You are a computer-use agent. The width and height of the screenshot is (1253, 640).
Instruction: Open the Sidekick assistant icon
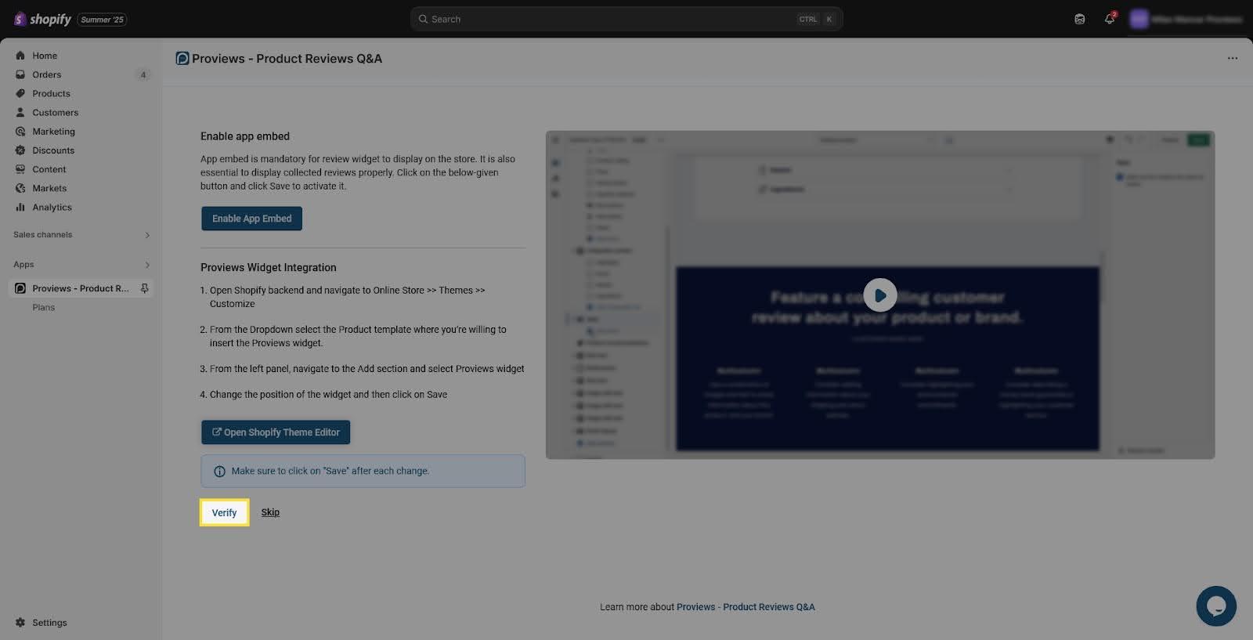pyautogui.click(x=1080, y=19)
